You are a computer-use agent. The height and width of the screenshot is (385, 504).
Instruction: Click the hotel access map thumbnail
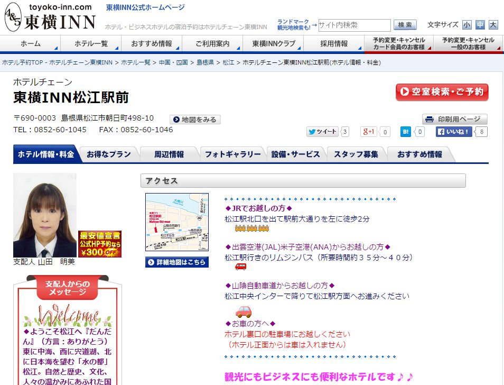[x=177, y=222]
